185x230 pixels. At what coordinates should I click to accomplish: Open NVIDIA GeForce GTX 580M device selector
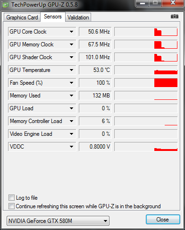58,221
